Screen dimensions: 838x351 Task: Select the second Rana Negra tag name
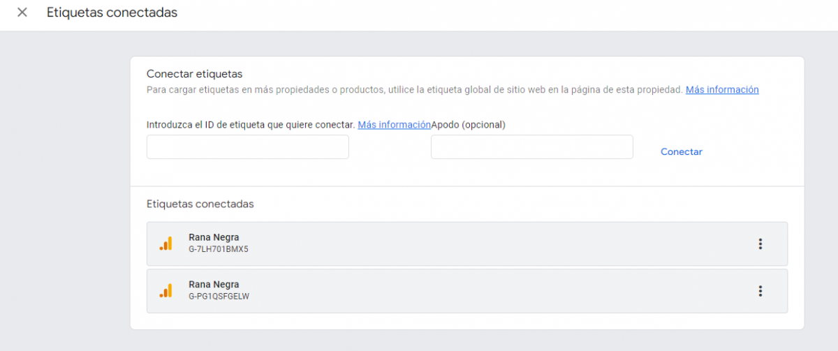[214, 285]
